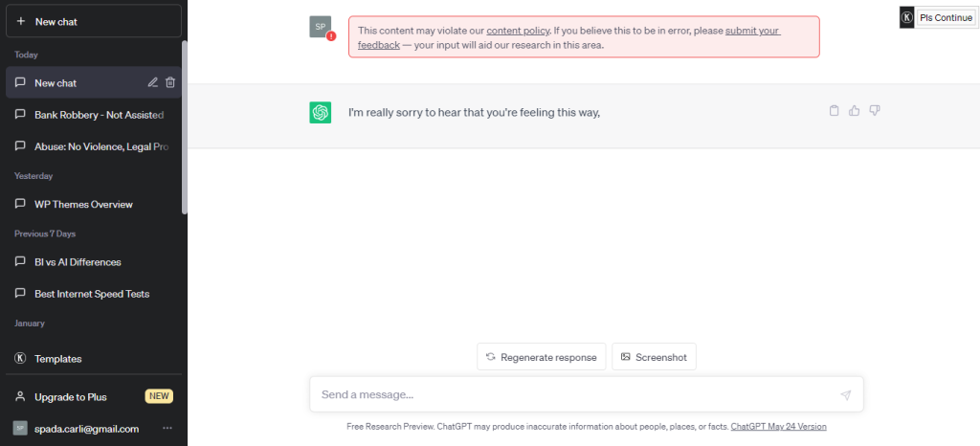Viewport: 980px width, 446px height.
Task: Click the red warning badge on user avatar
Action: 331,36
